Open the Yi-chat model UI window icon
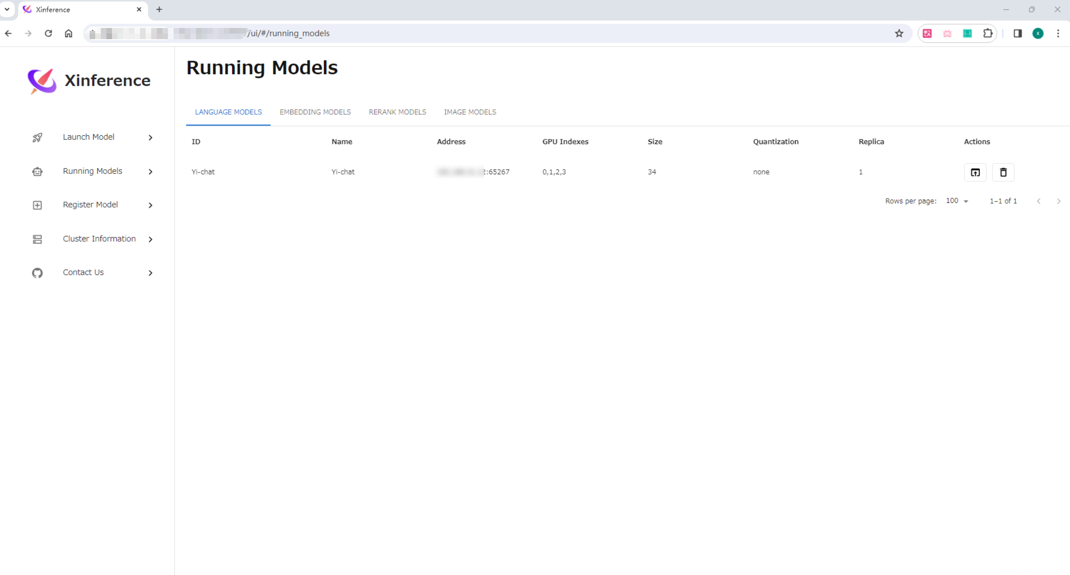The image size is (1070, 575). [975, 172]
